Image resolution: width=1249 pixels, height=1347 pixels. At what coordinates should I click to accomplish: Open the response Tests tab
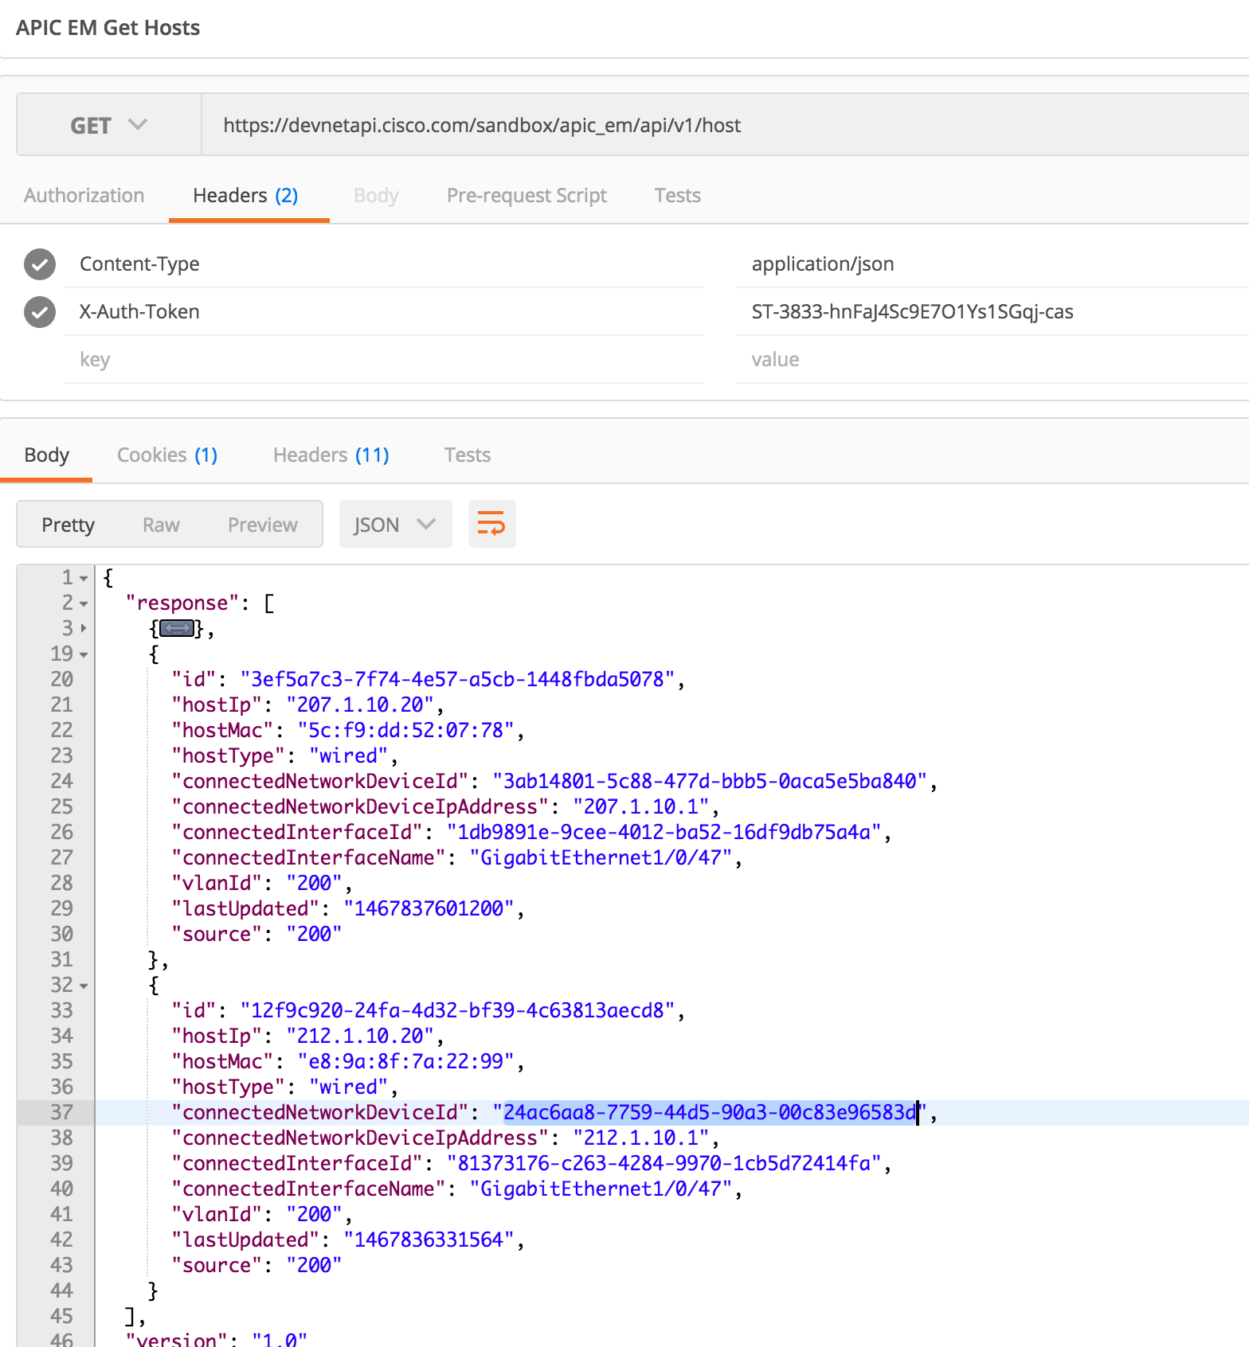468,455
